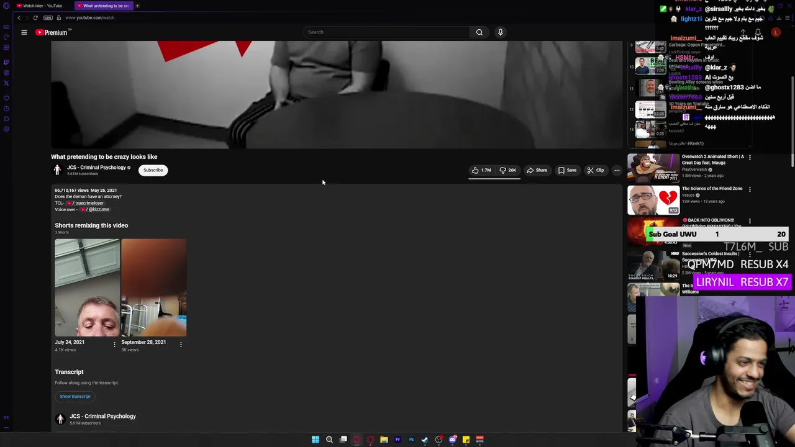795x447 pixels.
Task: Show the video transcript
Action: point(75,396)
